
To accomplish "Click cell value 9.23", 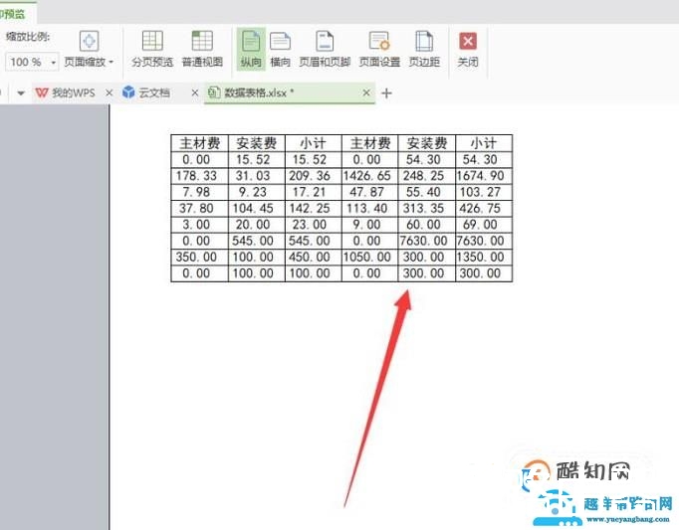I will click(x=253, y=192).
